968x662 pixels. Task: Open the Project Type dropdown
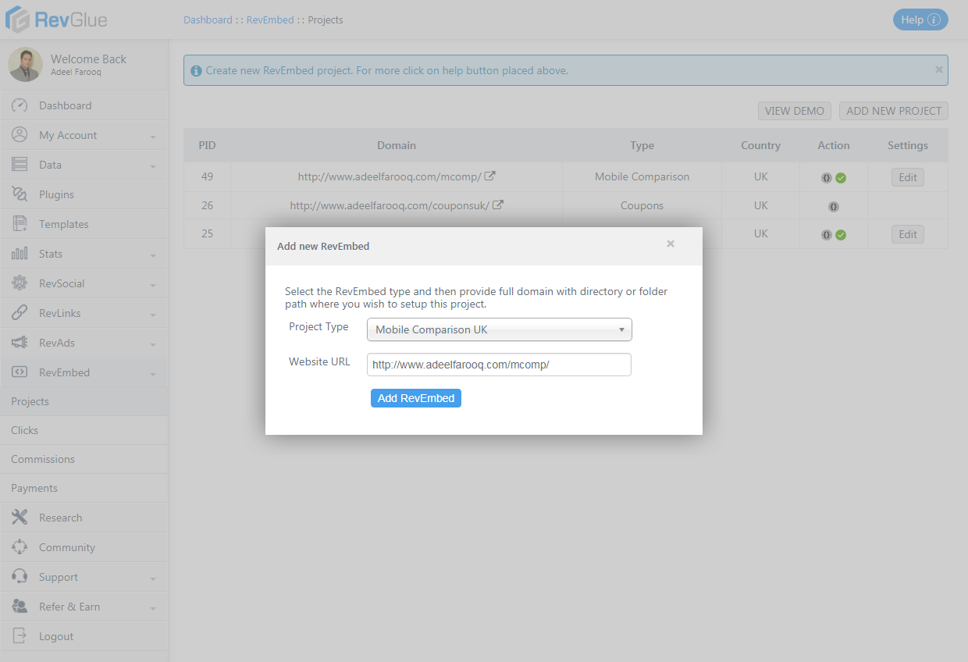(500, 329)
